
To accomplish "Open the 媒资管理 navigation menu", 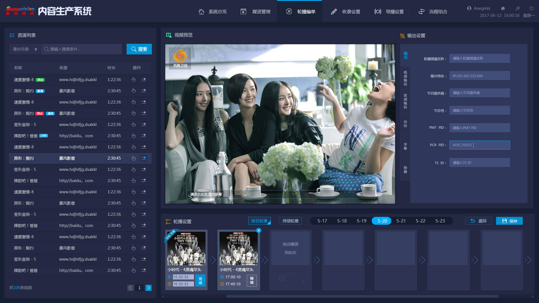I will [x=255, y=12].
